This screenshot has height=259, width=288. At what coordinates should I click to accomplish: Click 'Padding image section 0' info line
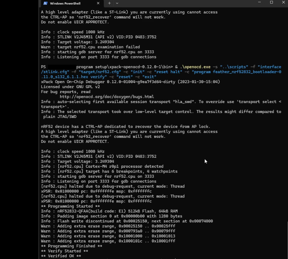111,216
